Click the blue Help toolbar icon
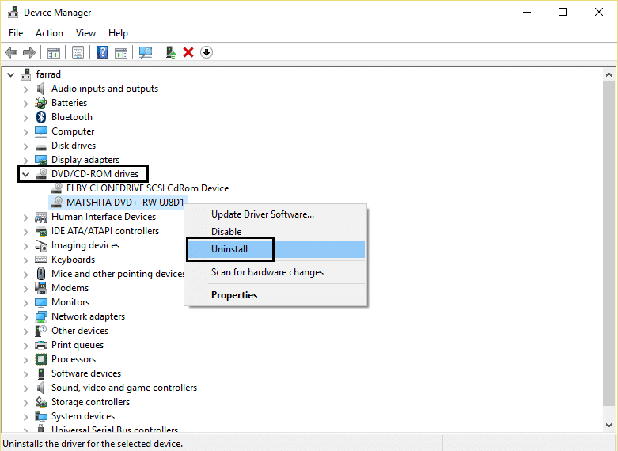618x451 pixels. (102, 52)
